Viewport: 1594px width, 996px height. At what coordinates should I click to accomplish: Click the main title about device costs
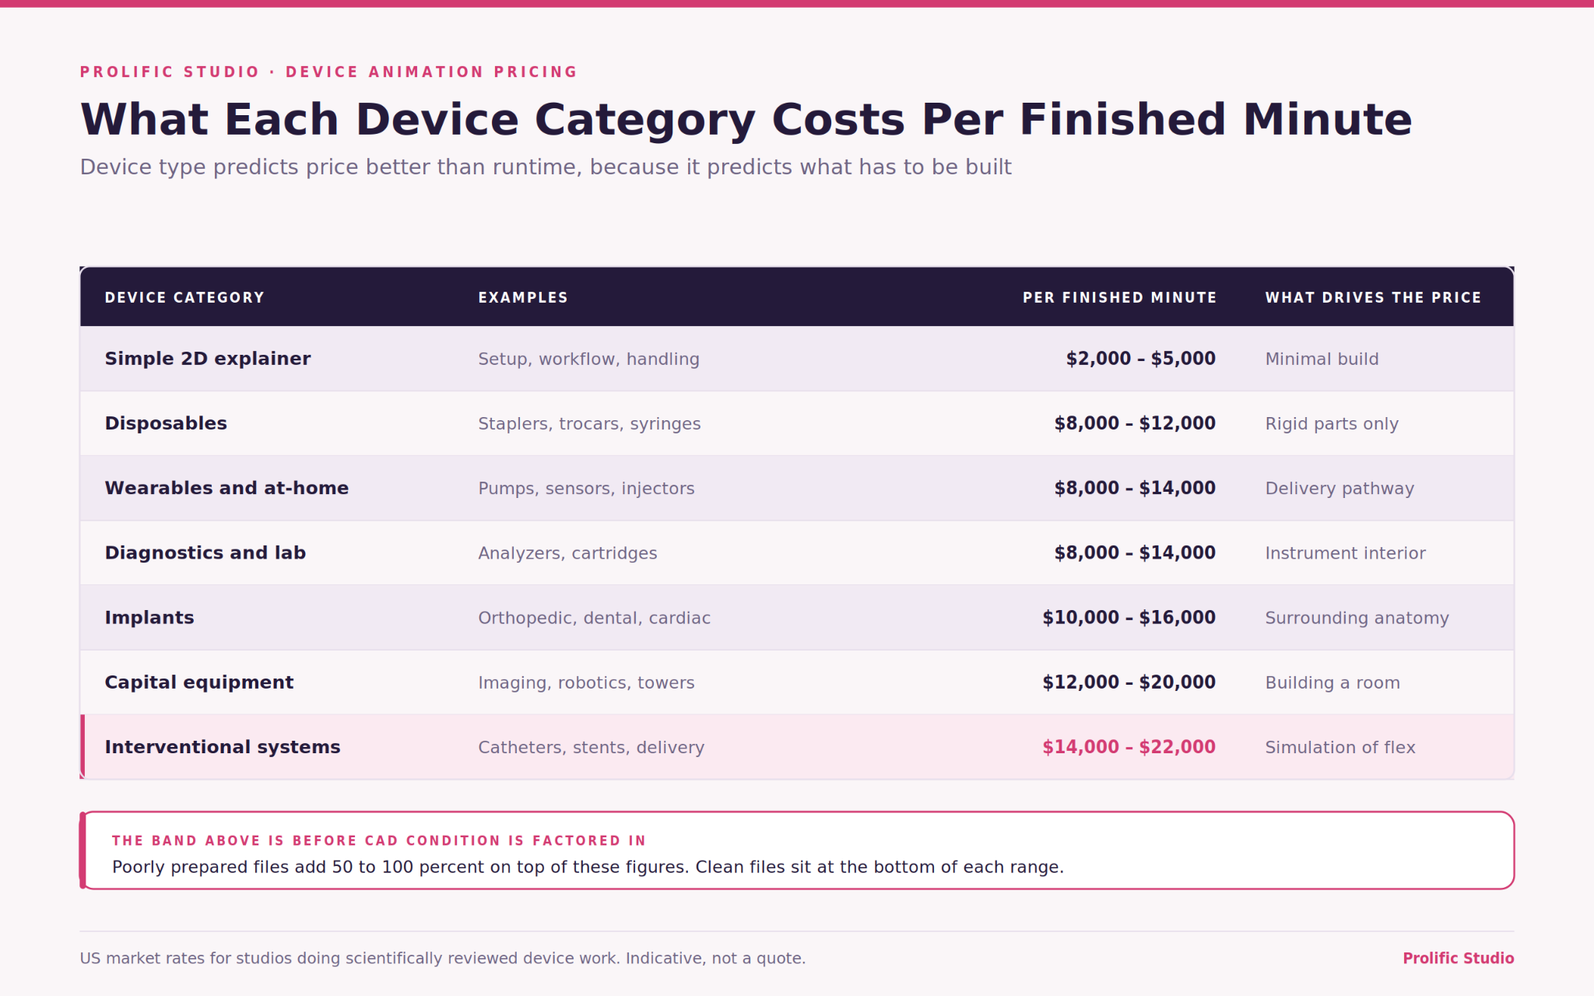tap(746, 120)
